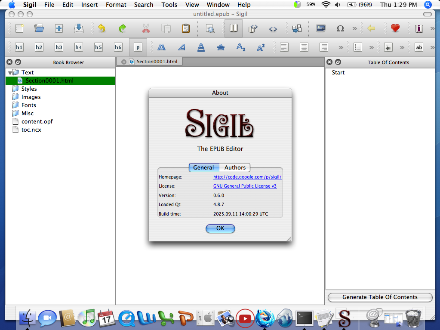Click the Omega special character icon
Screen dimensions: 440x330
340,28
